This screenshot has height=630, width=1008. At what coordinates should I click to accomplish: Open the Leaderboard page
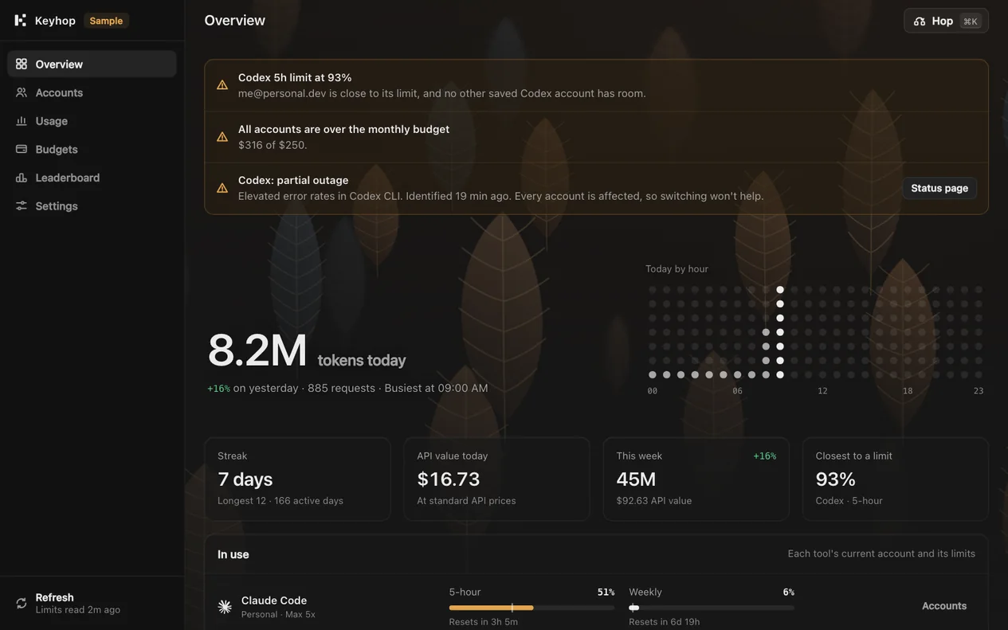(x=92, y=178)
